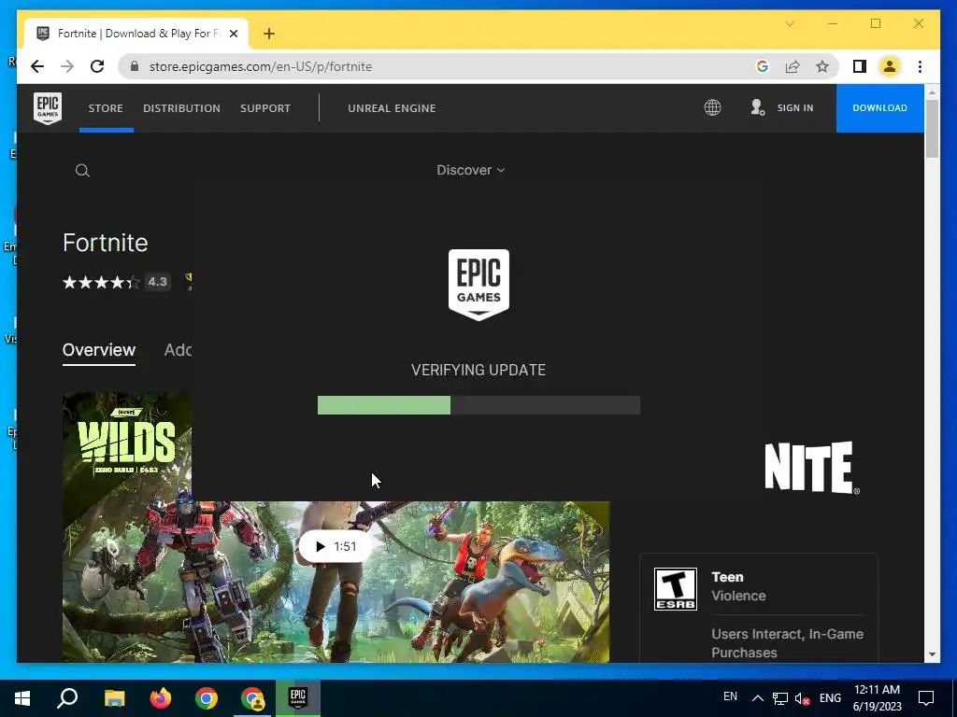Screen dimensions: 957x717
Task: Click the Google icon in address bar
Action: tap(763, 66)
